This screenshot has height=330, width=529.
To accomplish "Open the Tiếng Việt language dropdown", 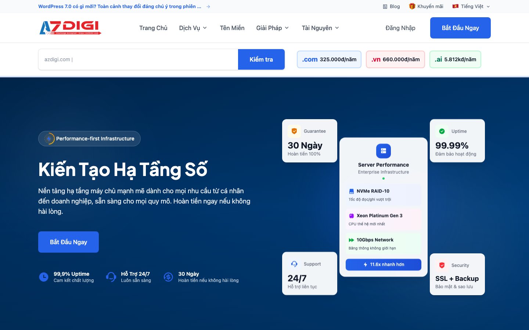I will (471, 6).
